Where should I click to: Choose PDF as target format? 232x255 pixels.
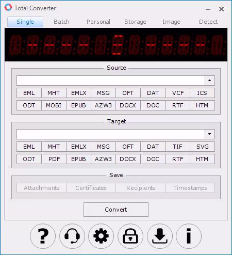click(54, 159)
